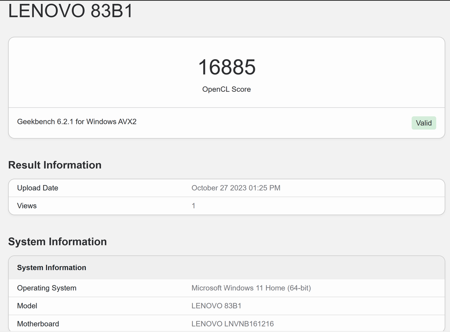Click the Microsoft Windows 11 Home entry
450x332 pixels.
click(x=251, y=288)
